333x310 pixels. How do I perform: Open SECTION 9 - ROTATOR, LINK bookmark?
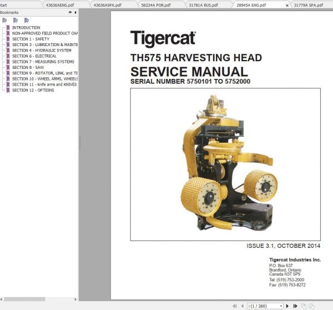[45, 73]
